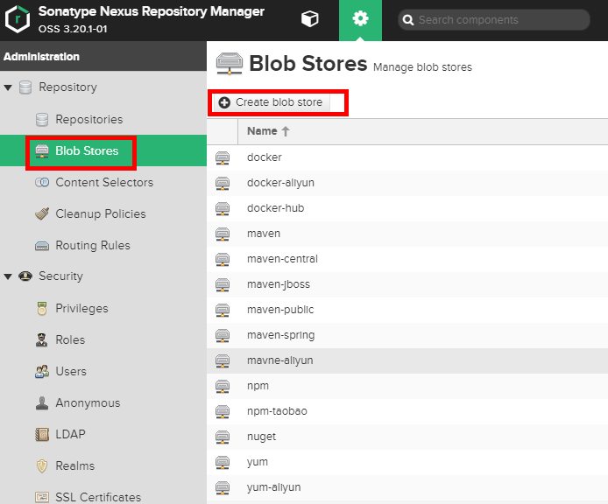608x504 pixels.
Task: Open LDAP settings
Action: coord(70,434)
